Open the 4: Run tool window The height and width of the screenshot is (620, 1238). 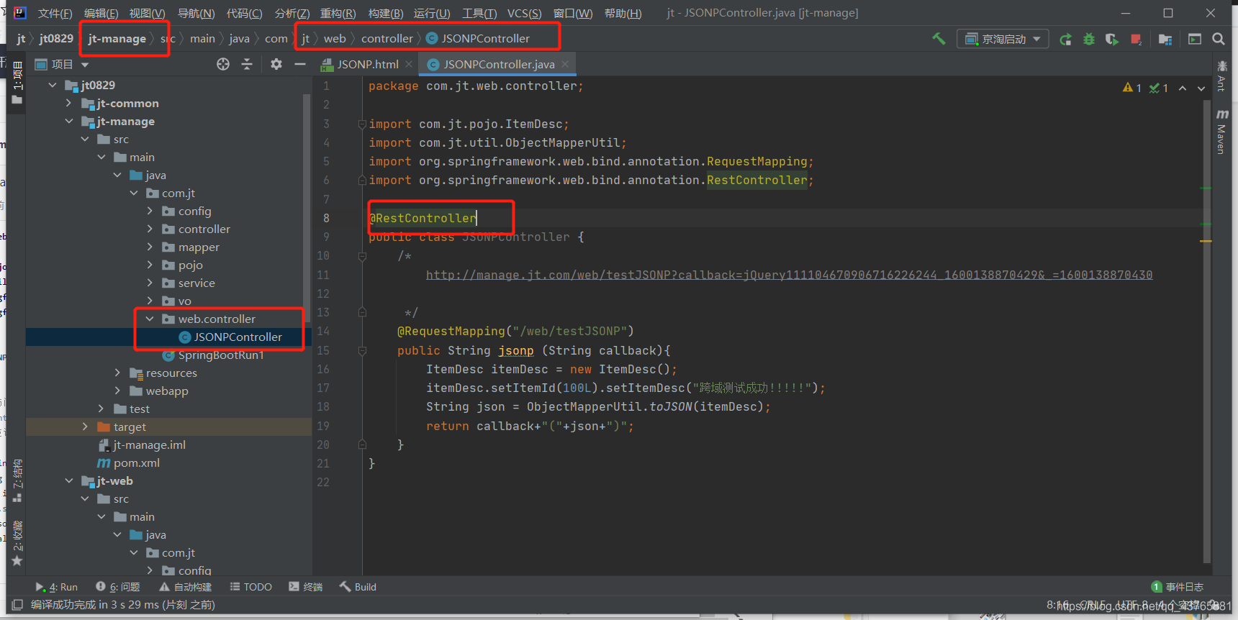[56, 587]
